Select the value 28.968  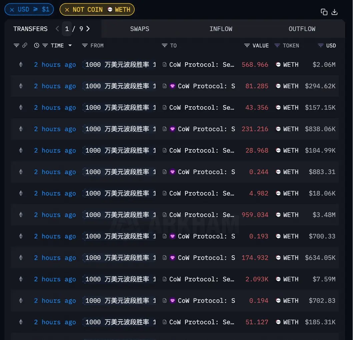[x=257, y=150]
